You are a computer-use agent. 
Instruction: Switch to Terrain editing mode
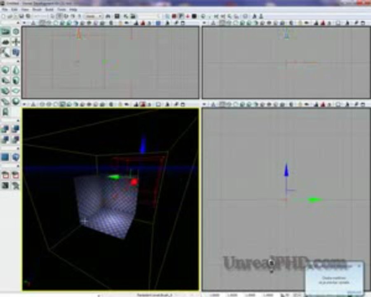[x=6, y=42]
